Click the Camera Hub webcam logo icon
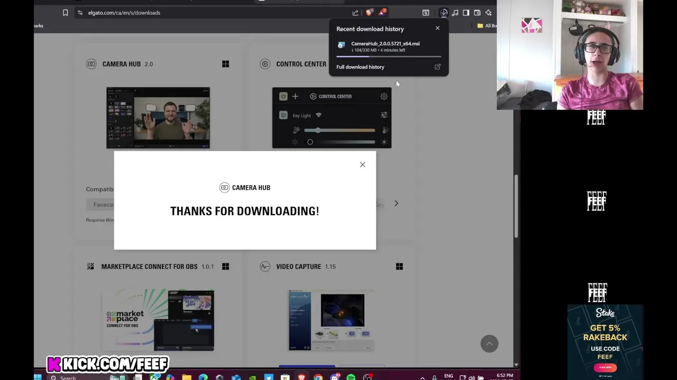Screen dimensions: 677x380 (91, 64)
